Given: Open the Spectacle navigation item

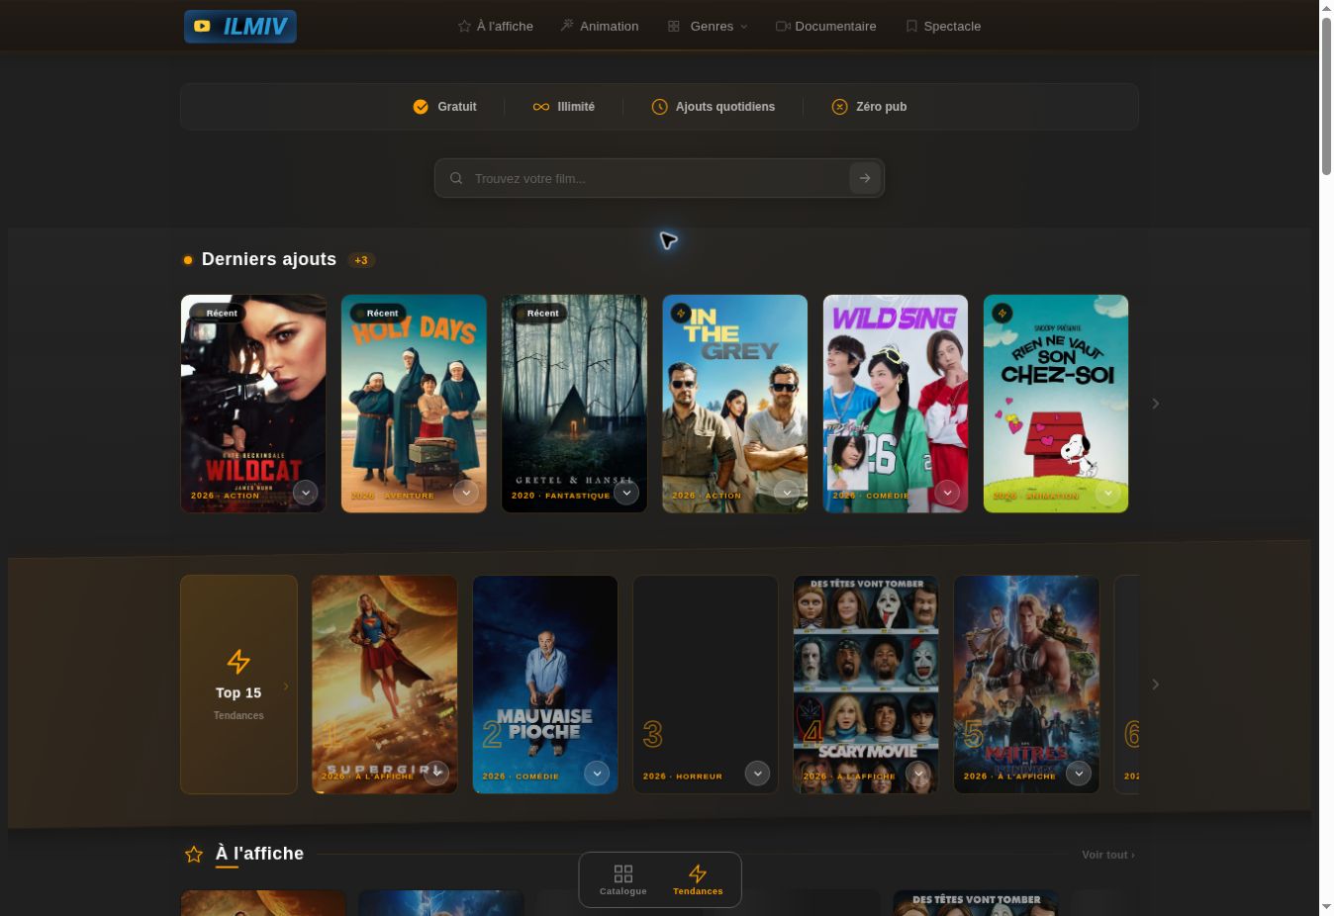Looking at the screenshot, I should point(943,26).
